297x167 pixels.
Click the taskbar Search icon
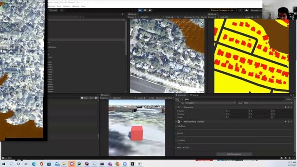(11, 164)
